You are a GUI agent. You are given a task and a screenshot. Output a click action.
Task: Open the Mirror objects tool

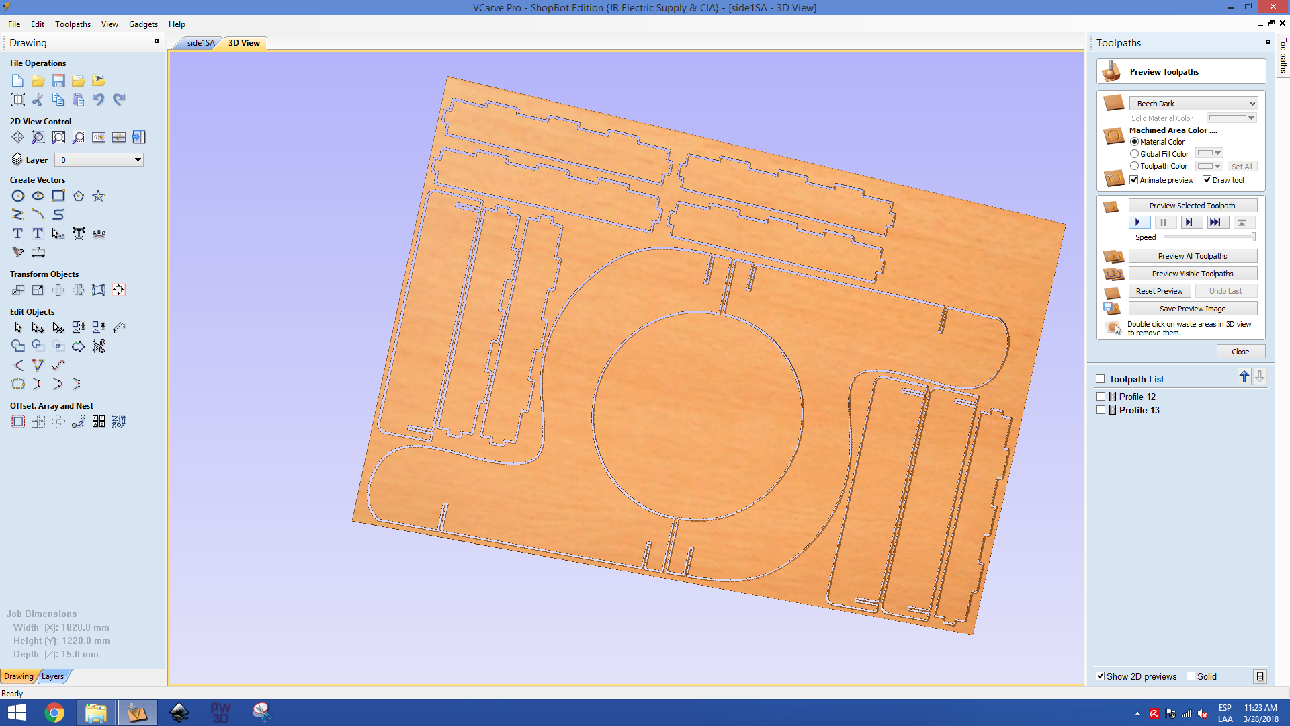[x=79, y=290]
